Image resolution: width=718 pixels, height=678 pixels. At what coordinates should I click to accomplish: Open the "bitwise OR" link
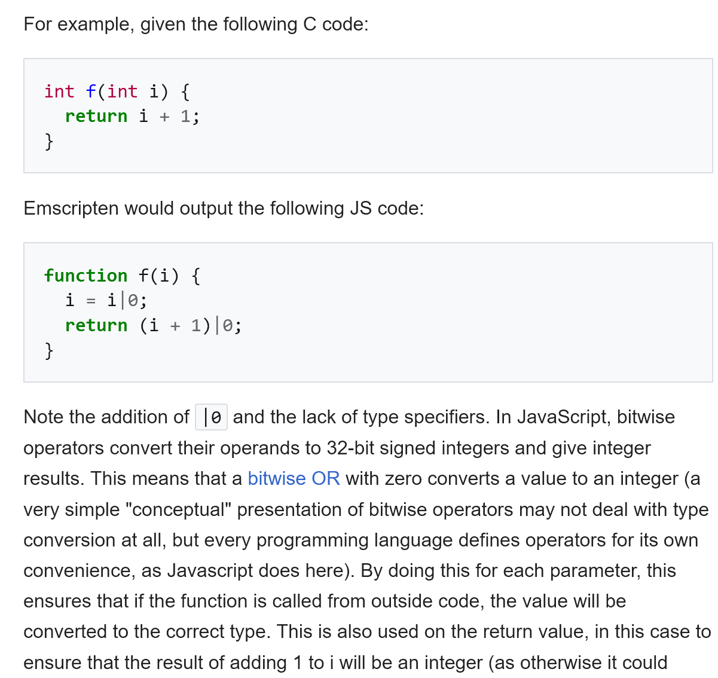point(294,479)
